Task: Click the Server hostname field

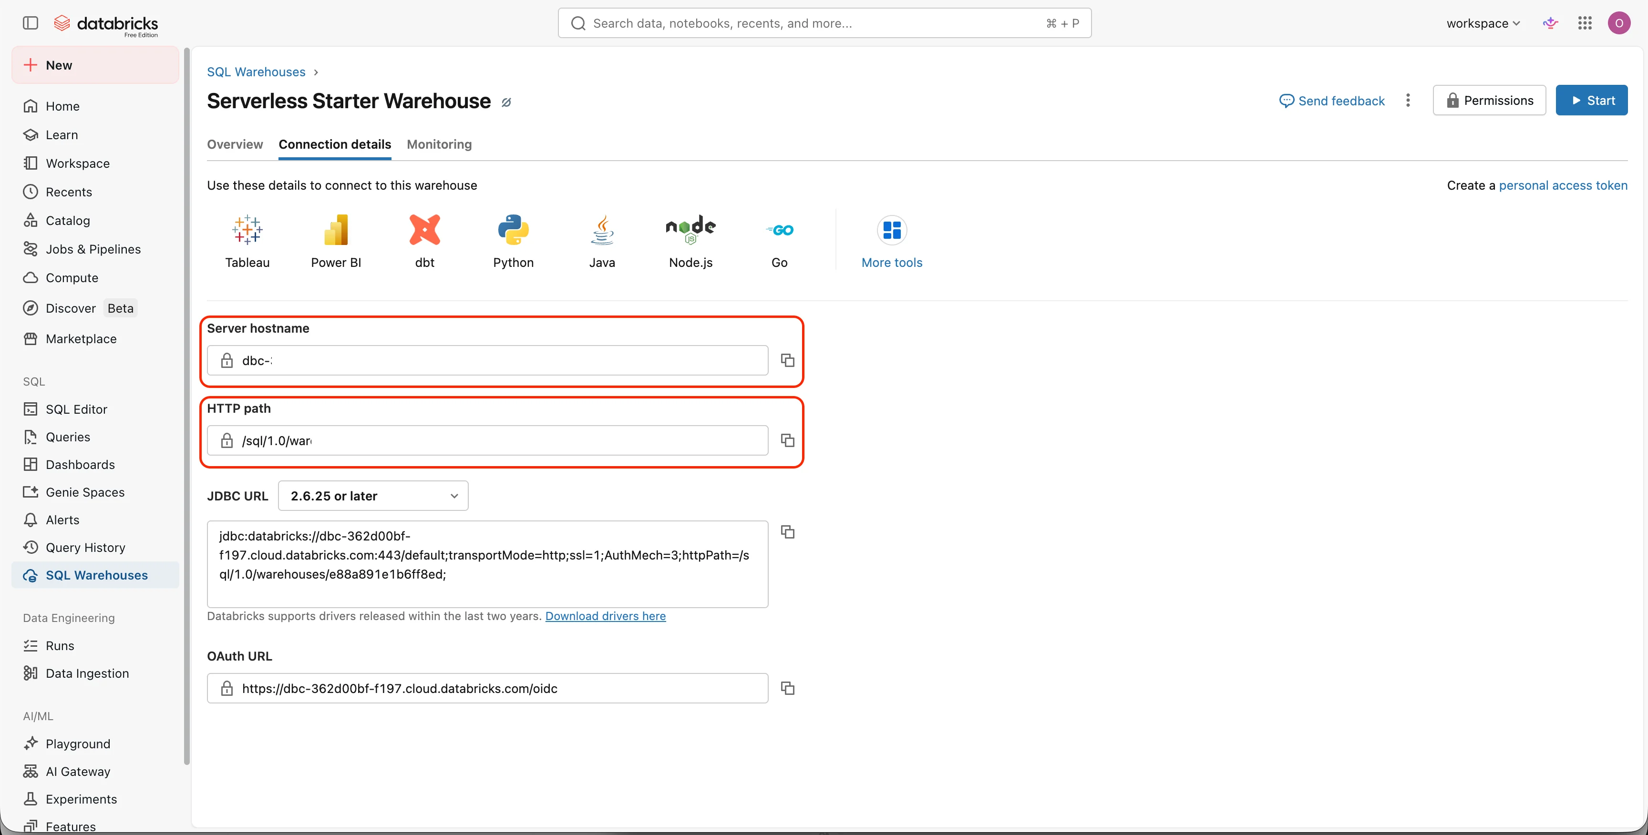Action: click(x=487, y=360)
